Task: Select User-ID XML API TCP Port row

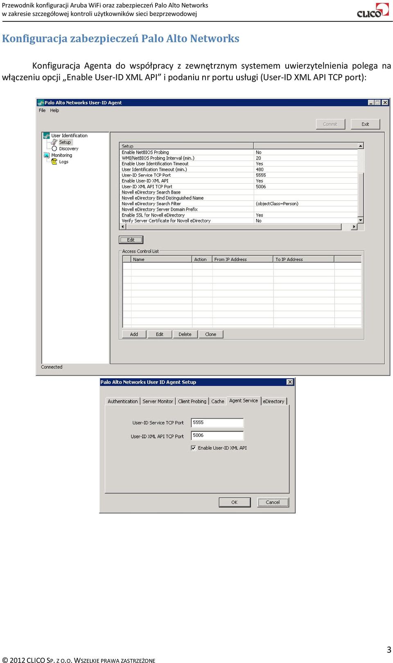Action: pyautogui.click(x=239, y=187)
